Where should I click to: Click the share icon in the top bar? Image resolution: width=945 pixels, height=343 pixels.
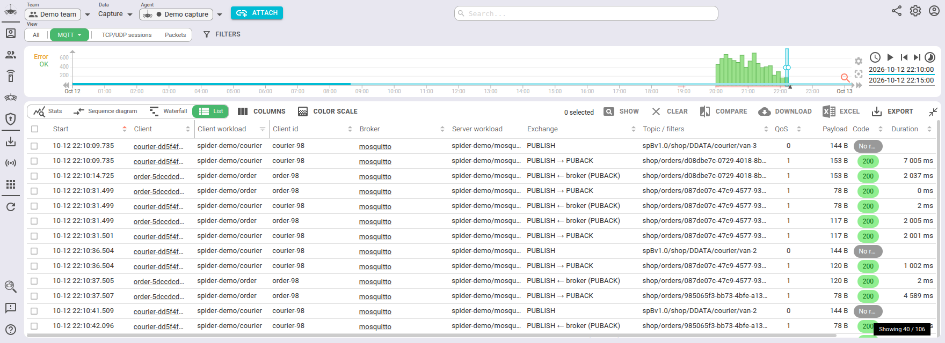[x=897, y=11]
